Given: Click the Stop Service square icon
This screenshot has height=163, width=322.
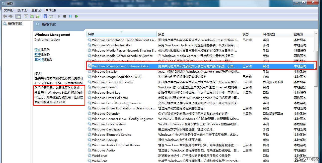Looking at the screenshot, I should (x=65, y=16).
